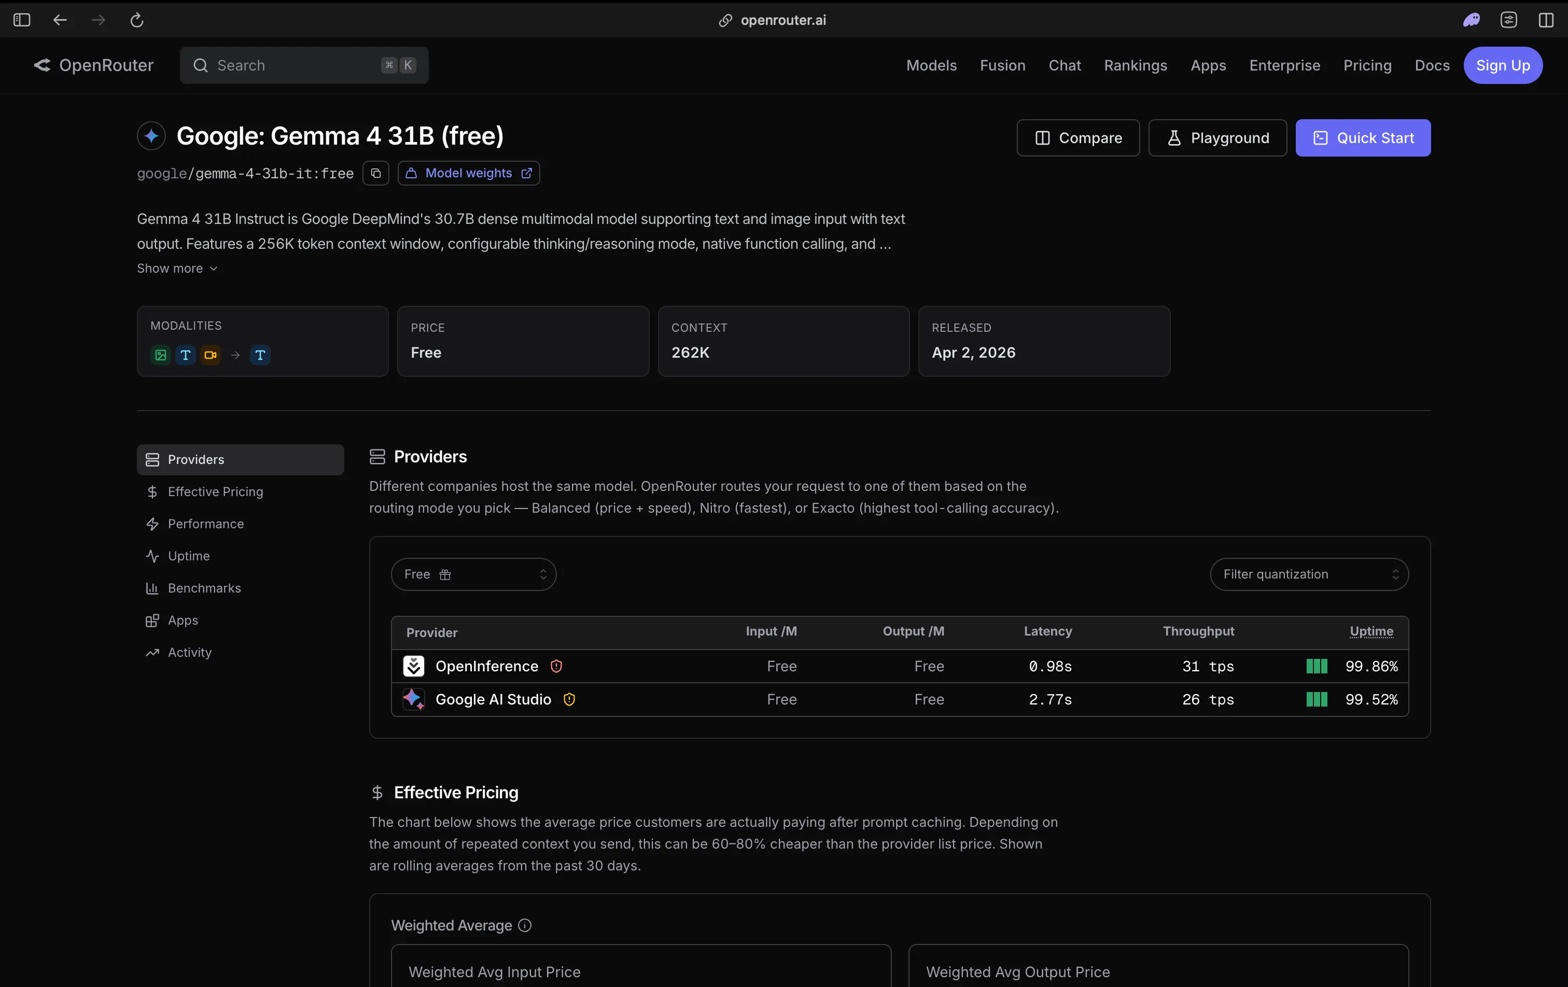This screenshot has height=987, width=1568.
Task: Open the Filter quantization dropdown
Action: coord(1309,574)
